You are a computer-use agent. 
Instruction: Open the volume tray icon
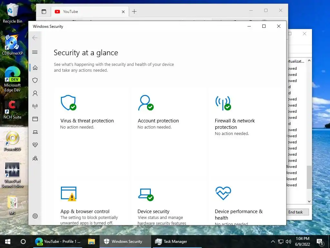[x=288, y=242]
